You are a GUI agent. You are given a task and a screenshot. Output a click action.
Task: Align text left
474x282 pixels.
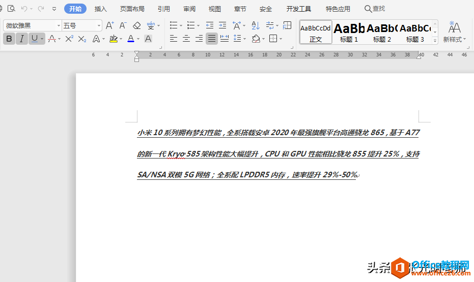(174, 39)
